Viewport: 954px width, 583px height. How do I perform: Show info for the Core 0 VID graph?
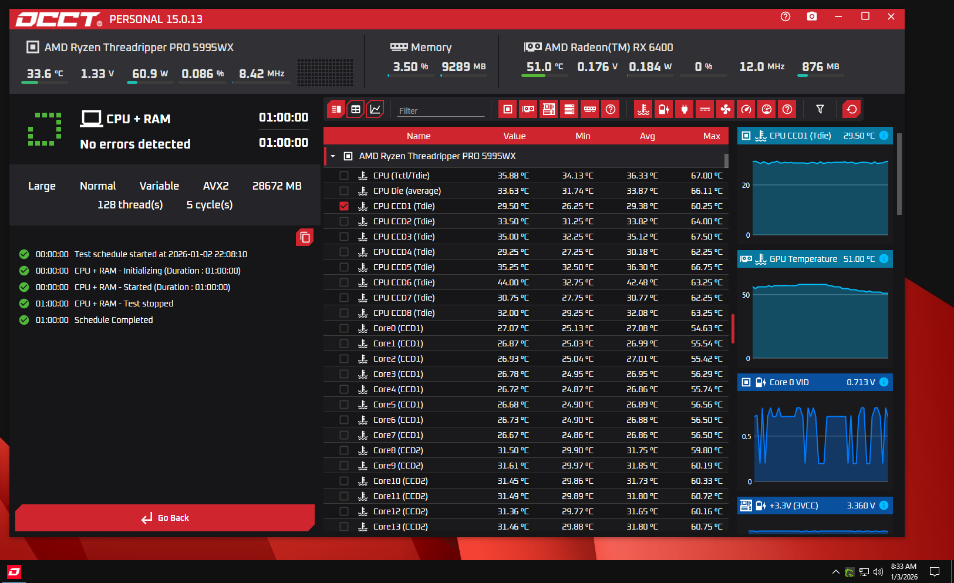[x=884, y=382]
